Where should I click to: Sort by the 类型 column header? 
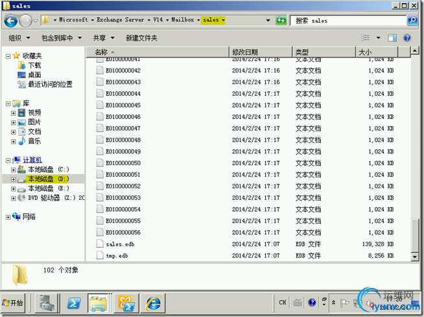(324, 52)
